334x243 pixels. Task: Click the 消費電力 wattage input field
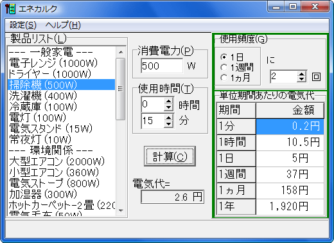[x=162, y=66]
